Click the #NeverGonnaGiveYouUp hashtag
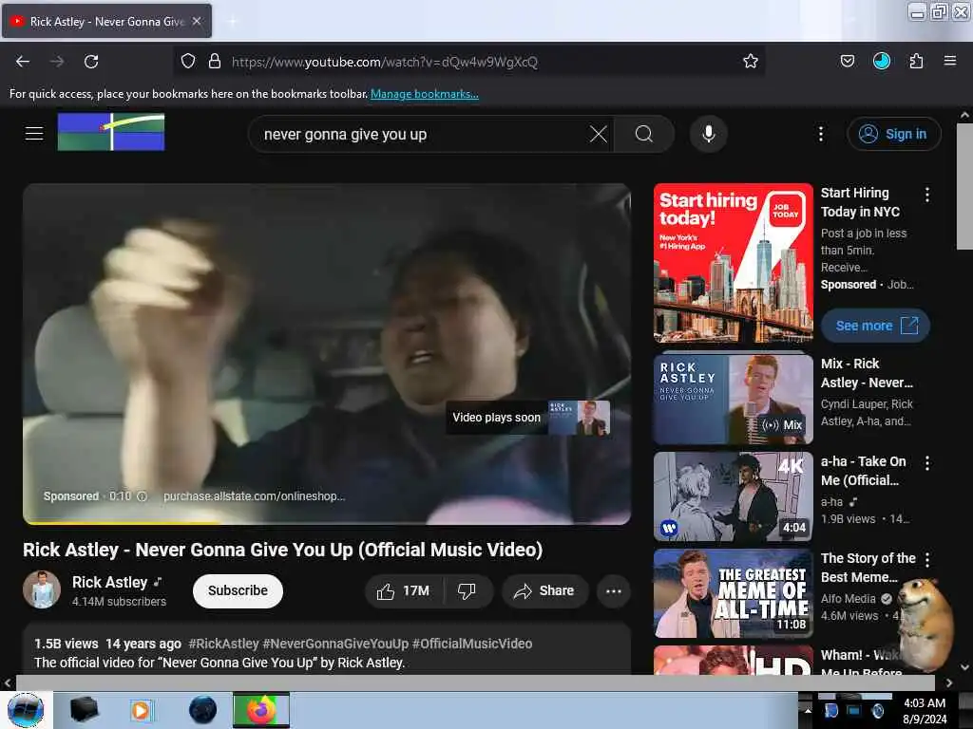The height and width of the screenshot is (729, 973). click(x=335, y=645)
